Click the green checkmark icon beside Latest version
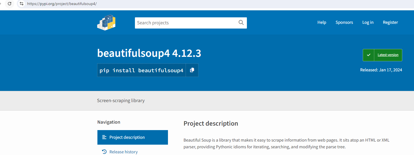The image size is (414, 155). coord(369,55)
